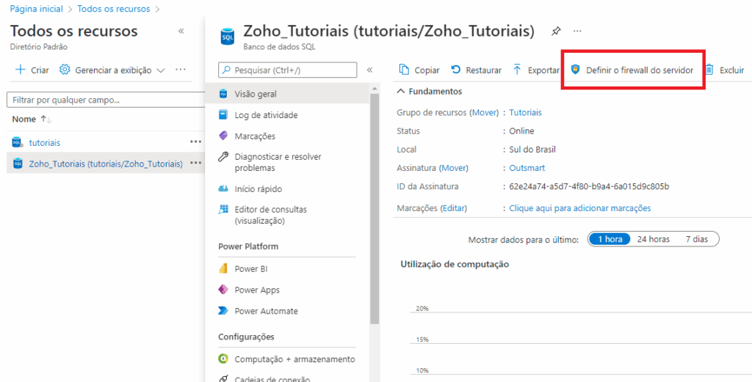Open the Marcações tag icon item
The height and width of the screenshot is (382, 752).
[247, 136]
